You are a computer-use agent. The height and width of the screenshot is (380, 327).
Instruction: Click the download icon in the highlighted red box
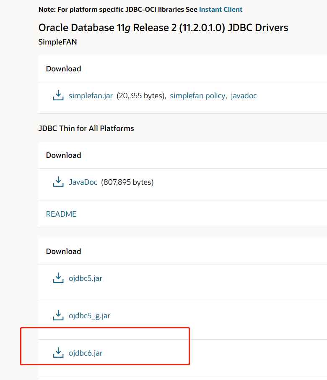pyautogui.click(x=58, y=353)
